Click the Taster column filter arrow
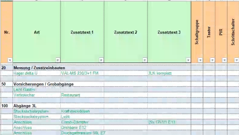Viewport: 239px width, 135px height. tap(212, 60)
